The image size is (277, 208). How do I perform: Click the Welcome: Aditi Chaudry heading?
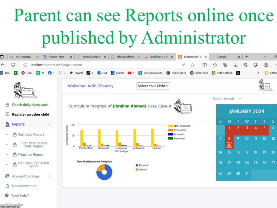click(x=91, y=86)
